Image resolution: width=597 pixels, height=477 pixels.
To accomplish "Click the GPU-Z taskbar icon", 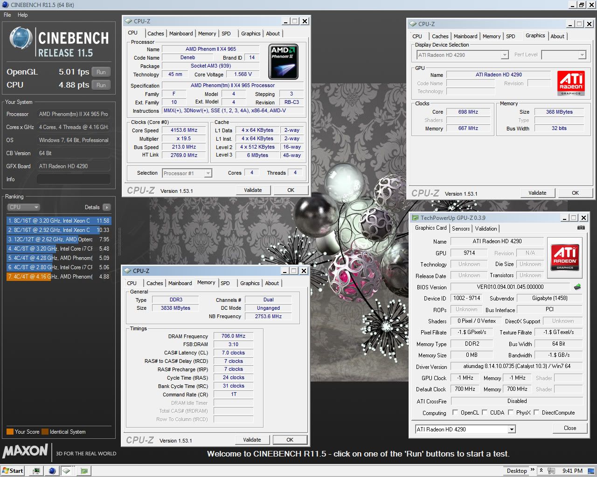I will pyautogui.click(x=84, y=470).
